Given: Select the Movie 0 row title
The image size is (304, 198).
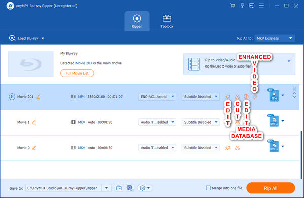Looking at the screenshot, I should coord(23,148).
